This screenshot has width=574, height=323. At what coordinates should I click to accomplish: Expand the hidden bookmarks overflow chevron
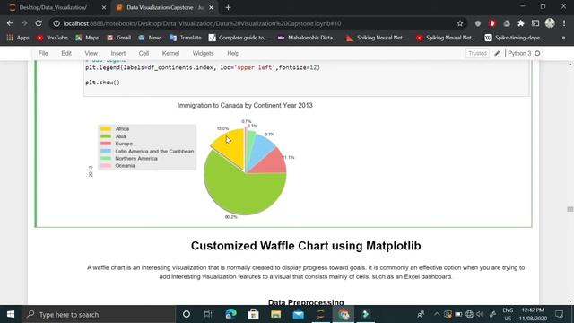point(563,38)
